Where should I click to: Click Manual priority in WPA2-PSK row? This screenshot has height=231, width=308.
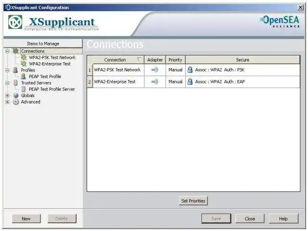pos(175,70)
